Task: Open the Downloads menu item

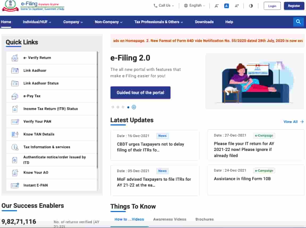Action: (204, 22)
